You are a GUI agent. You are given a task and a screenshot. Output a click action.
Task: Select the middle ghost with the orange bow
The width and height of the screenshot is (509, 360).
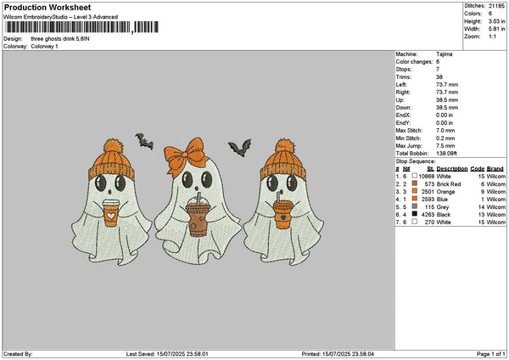click(x=198, y=201)
